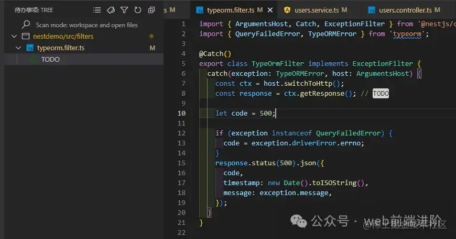The width and height of the screenshot is (456, 239).
Task: Click the @Catch() decorator on line 4
Action: coord(215,54)
